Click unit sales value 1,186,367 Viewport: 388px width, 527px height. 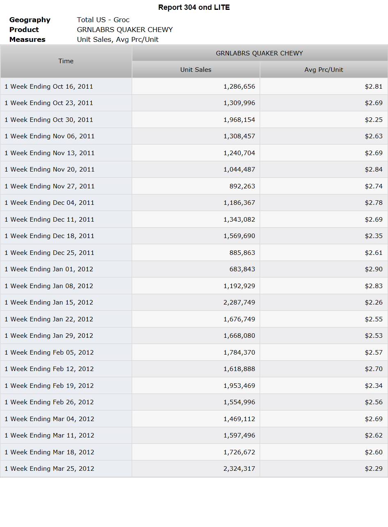(x=239, y=203)
